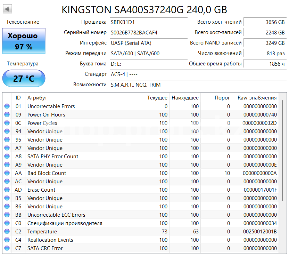Click the 27 °C temperature button
The height and width of the screenshot is (256, 289).
point(24,79)
